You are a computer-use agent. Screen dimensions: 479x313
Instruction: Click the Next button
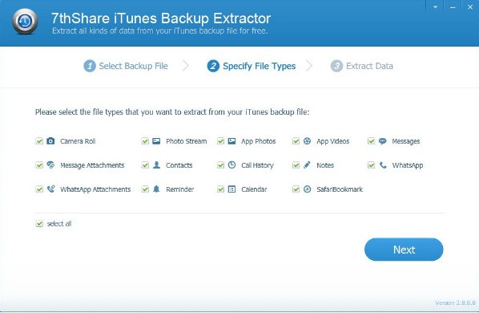point(404,250)
